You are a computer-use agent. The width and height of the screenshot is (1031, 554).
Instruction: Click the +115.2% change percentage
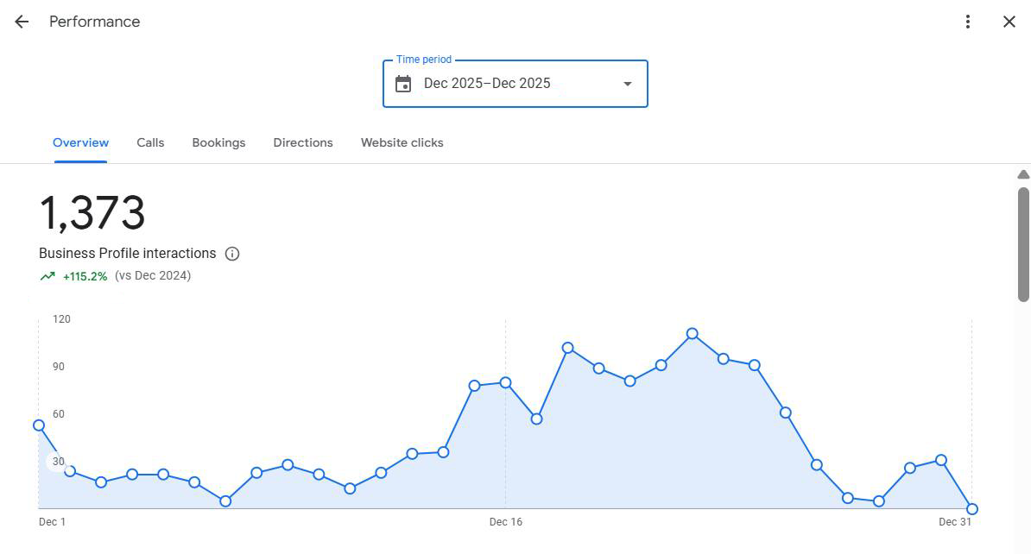(85, 277)
